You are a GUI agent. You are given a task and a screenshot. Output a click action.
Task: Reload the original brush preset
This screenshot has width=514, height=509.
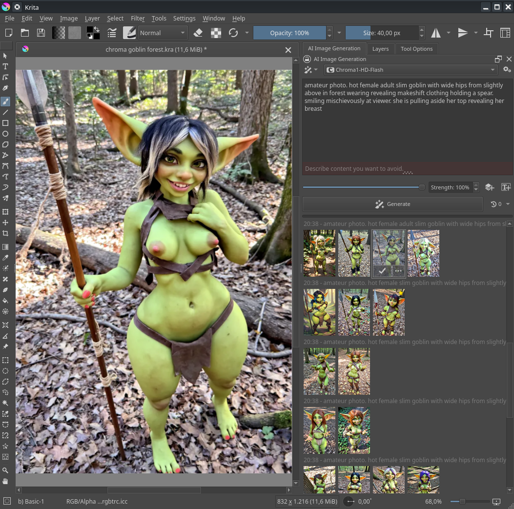tap(233, 33)
